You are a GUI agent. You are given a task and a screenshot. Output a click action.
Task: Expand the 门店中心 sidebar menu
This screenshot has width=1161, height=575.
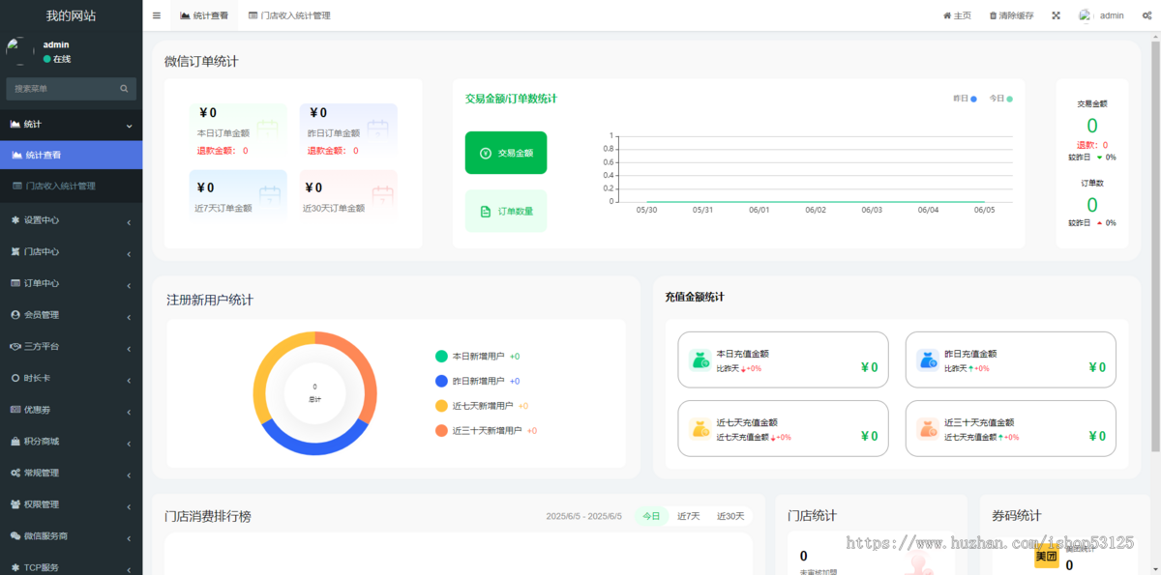coord(71,252)
